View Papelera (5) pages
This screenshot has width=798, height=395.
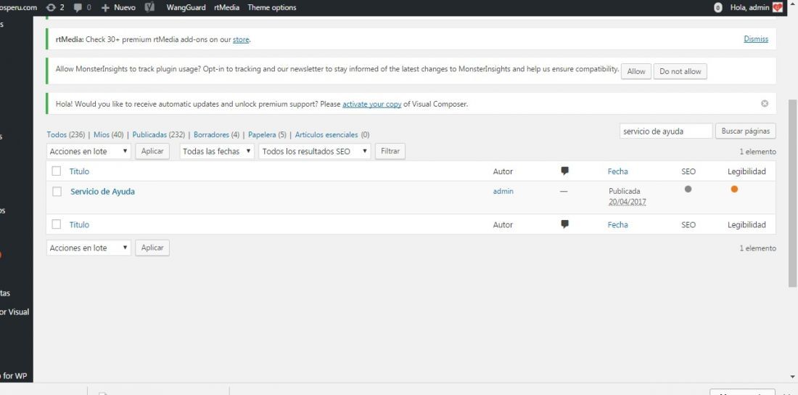(x=267, y=134)
